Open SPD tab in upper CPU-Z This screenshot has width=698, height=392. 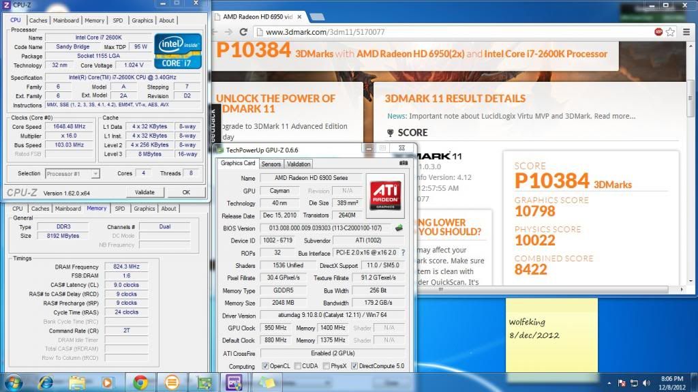coord(118,20)
